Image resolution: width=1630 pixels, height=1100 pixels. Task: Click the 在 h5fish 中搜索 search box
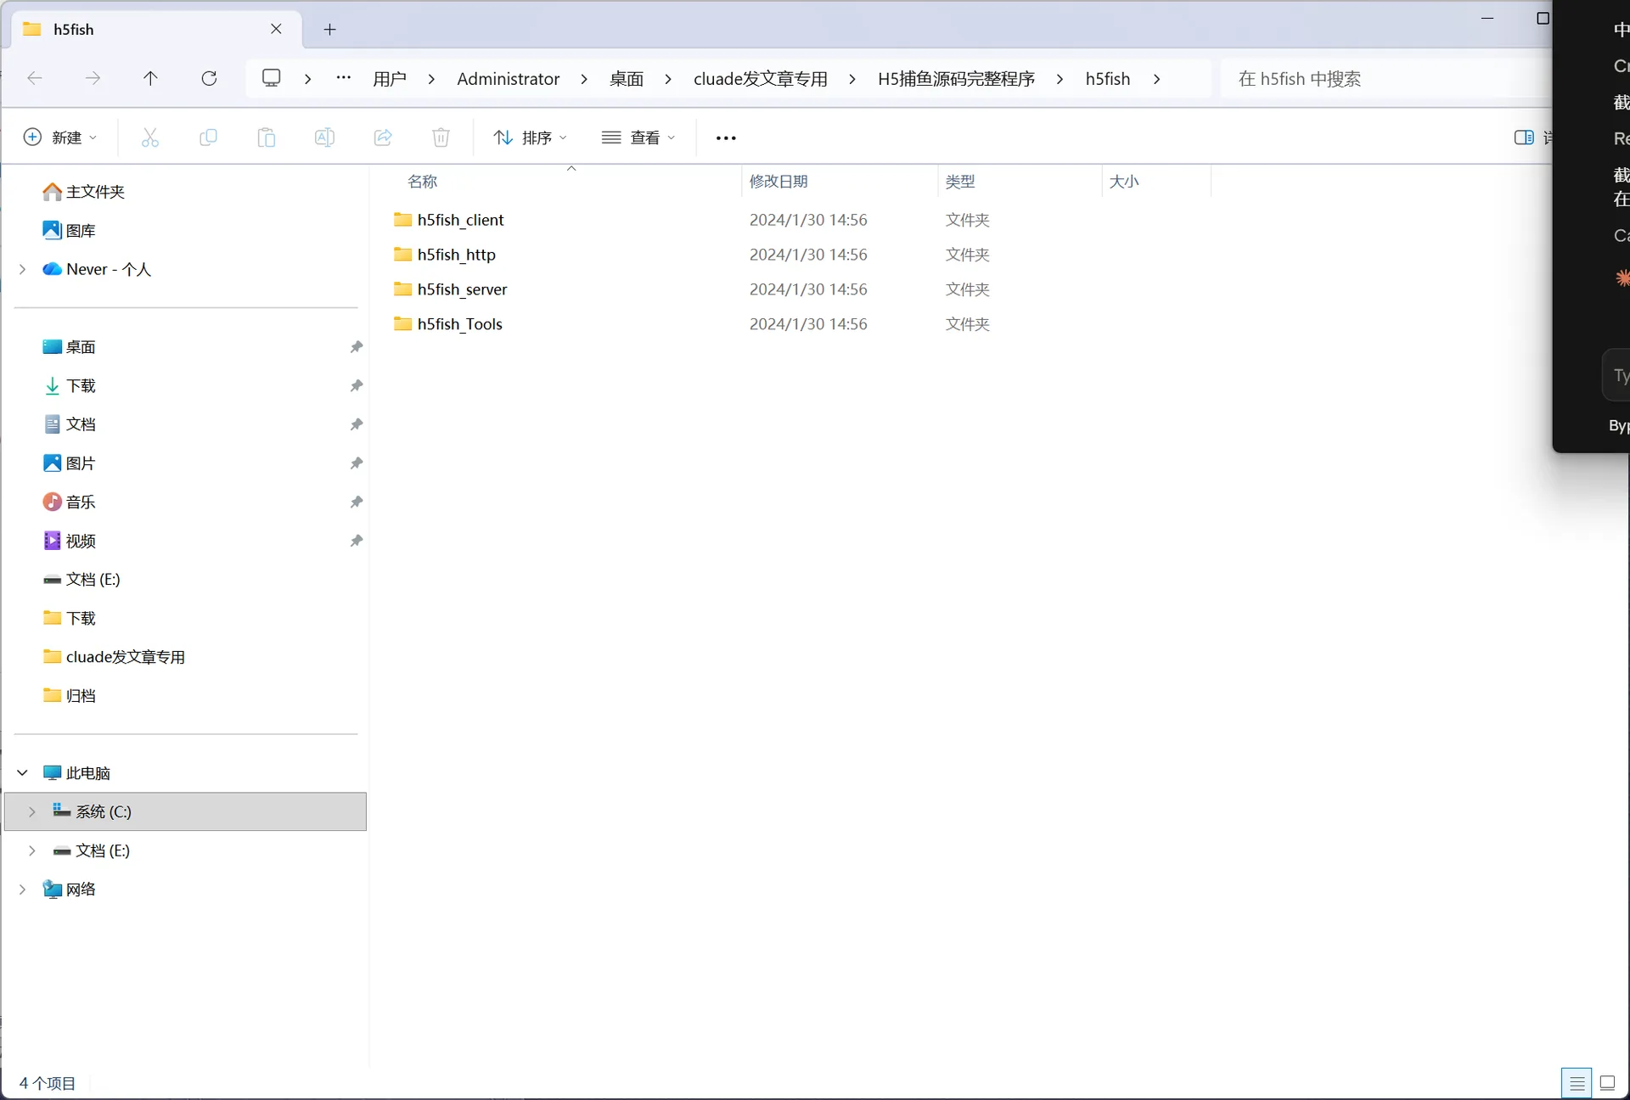click(x=1385, y=79)
